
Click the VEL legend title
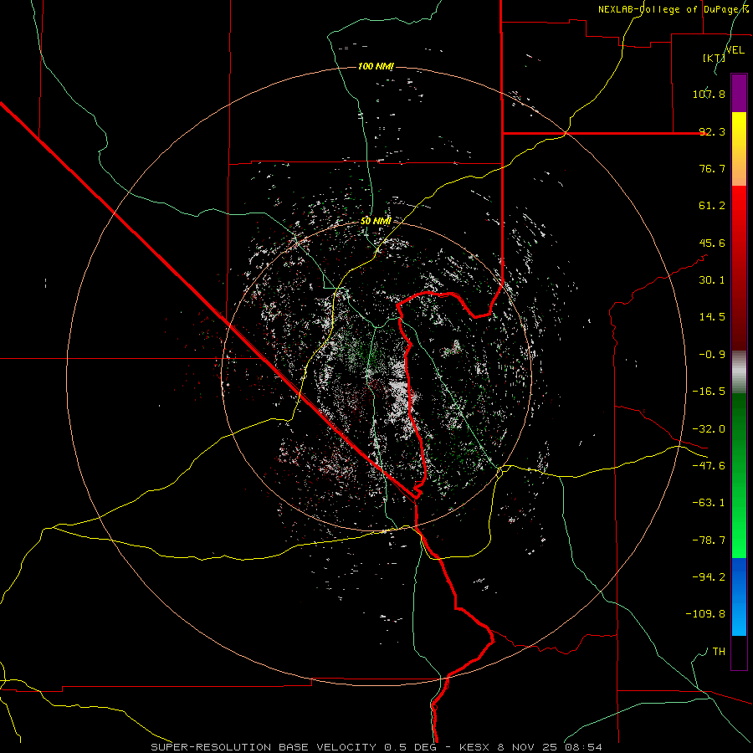click(x=735, y=50)
